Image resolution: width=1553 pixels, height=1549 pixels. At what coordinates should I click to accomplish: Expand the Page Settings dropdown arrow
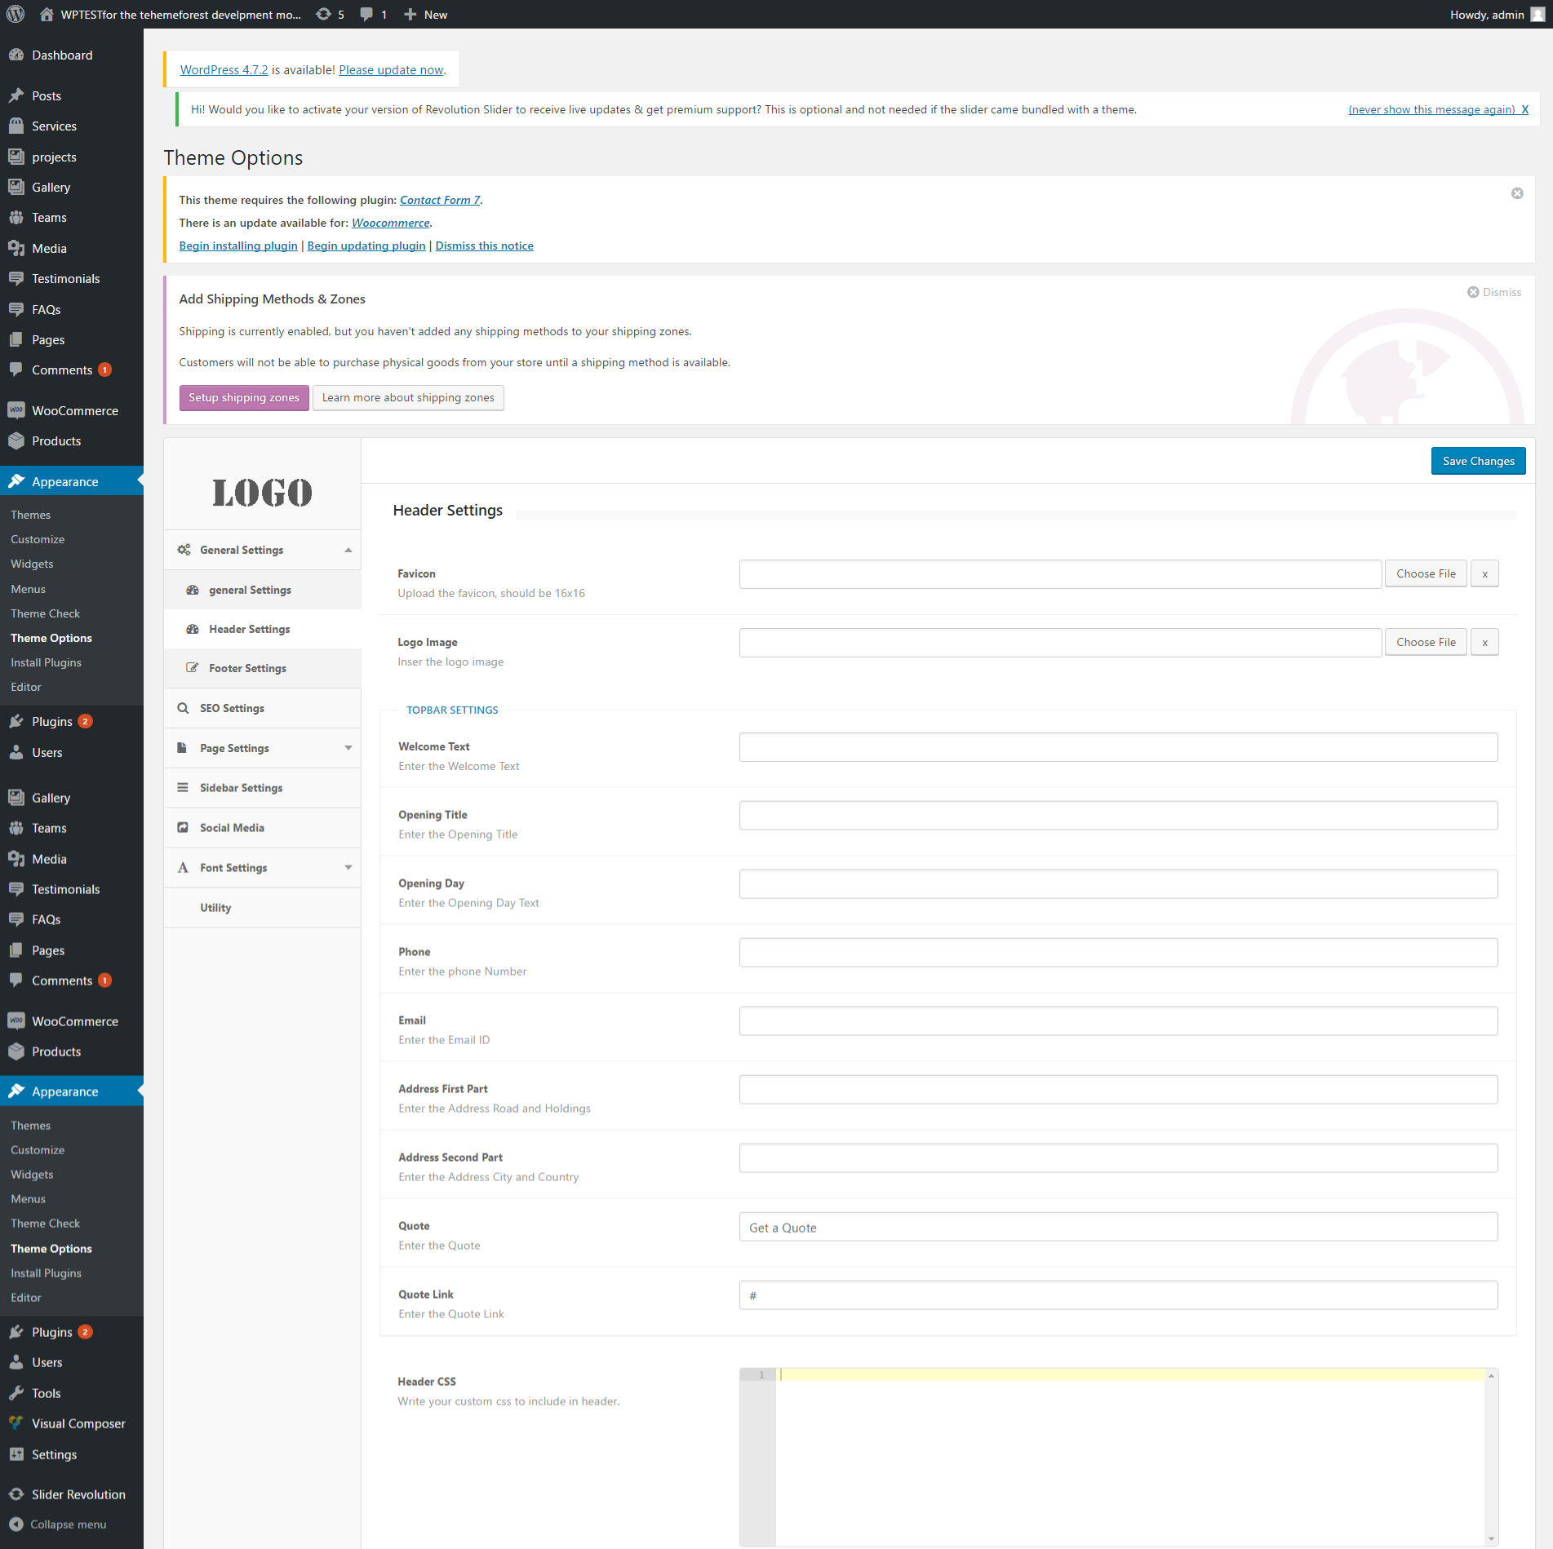[x=348, y=748]
